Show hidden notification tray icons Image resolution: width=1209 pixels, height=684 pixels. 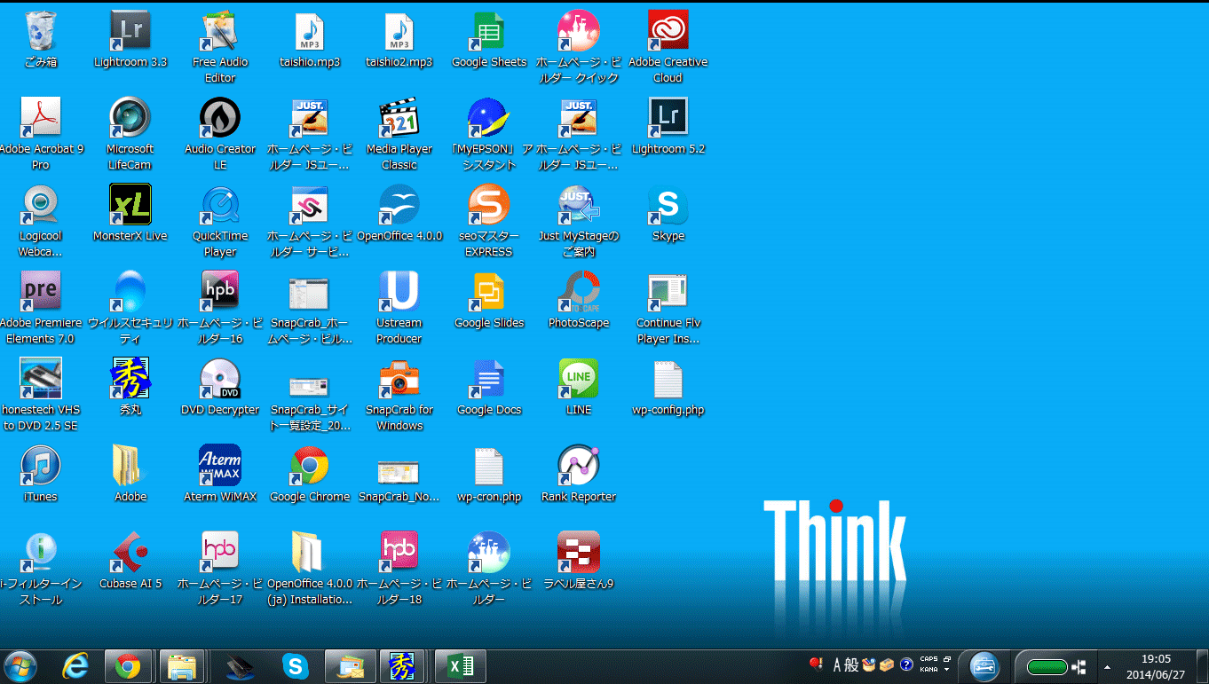1106,666
